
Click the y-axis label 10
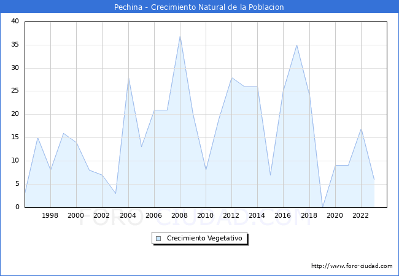15,160
